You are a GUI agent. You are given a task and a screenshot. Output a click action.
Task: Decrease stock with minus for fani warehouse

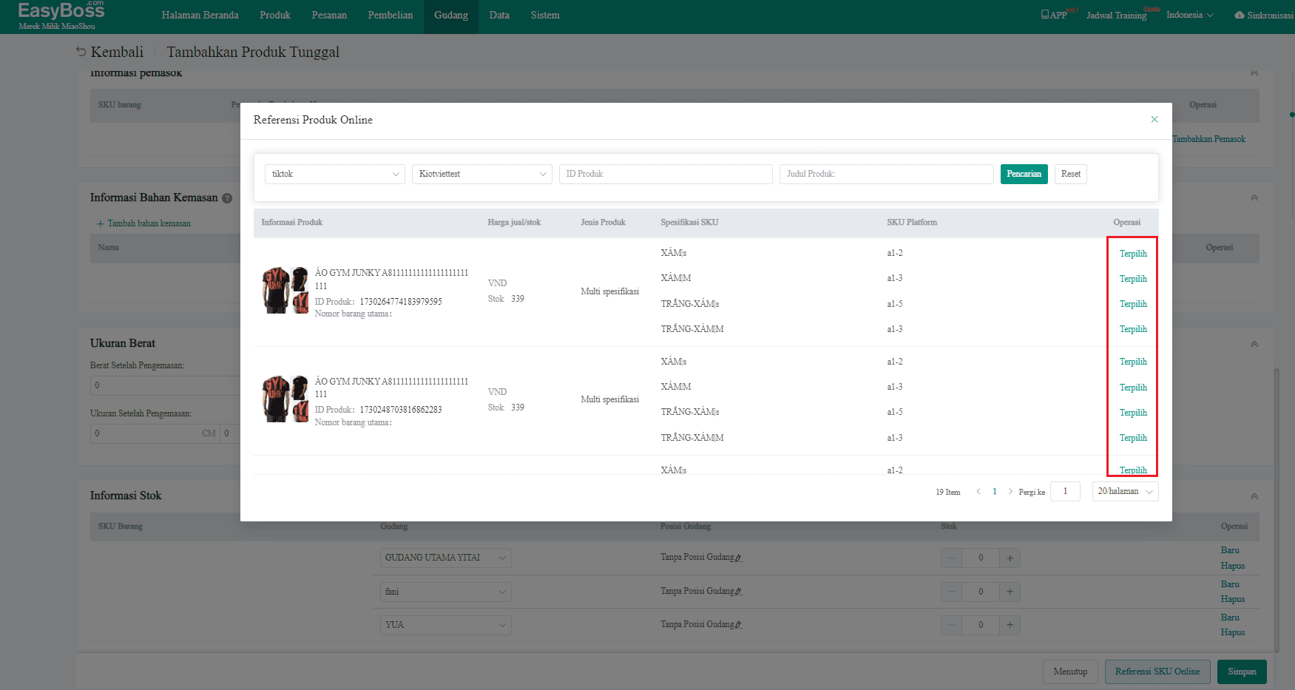tap(952, 592)
